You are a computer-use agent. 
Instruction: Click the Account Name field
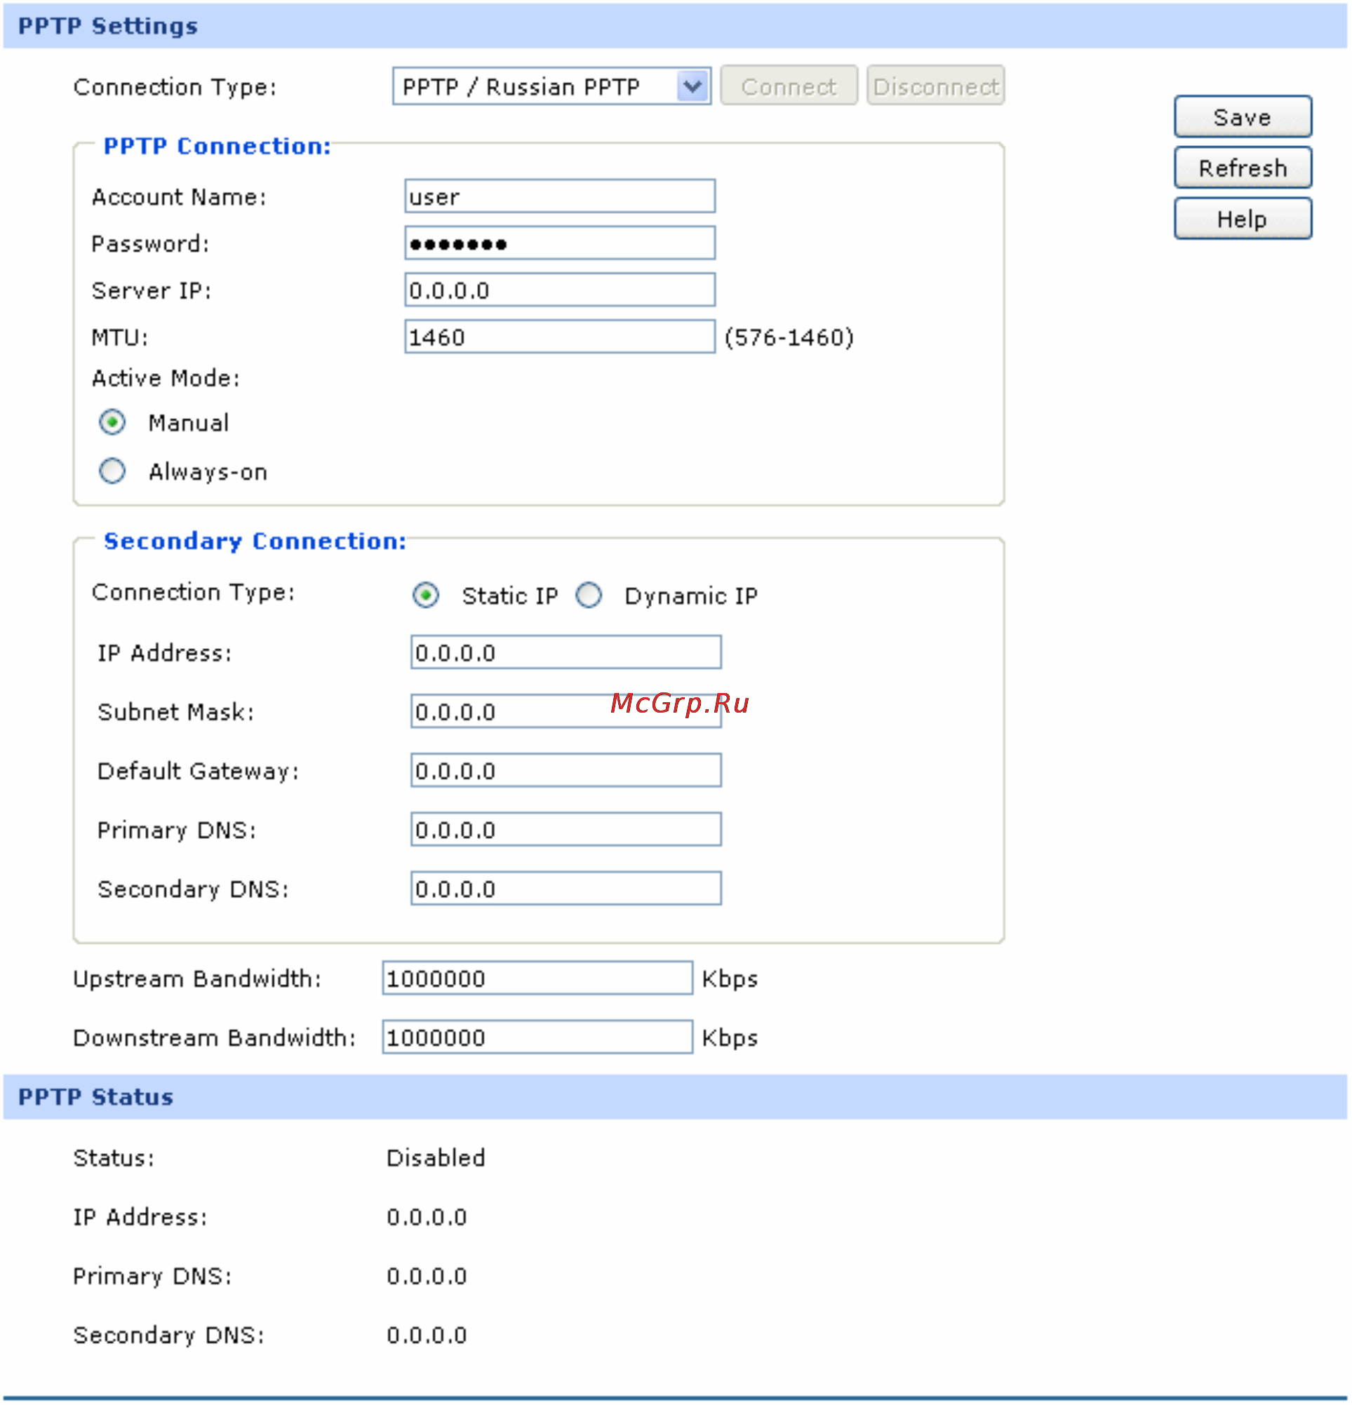point(560,196)
